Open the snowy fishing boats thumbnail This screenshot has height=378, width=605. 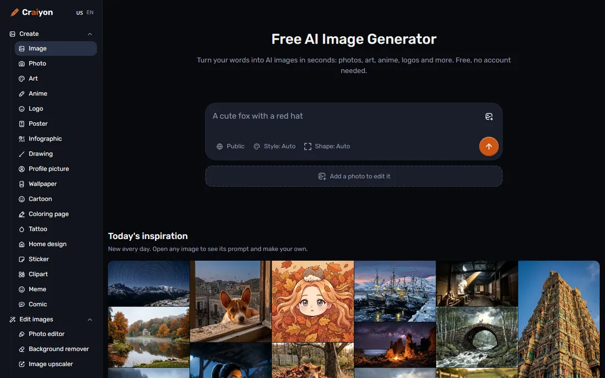coord(395,291)
